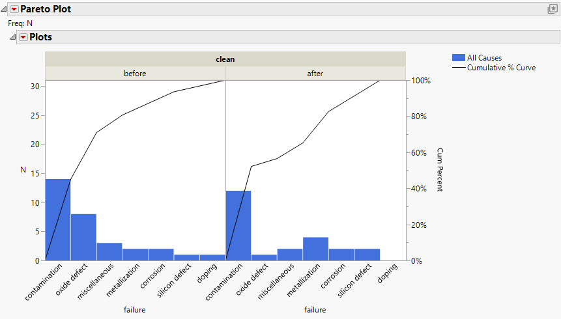Click the icon at the Pareto Plot title bar's right end

point(553,9)
